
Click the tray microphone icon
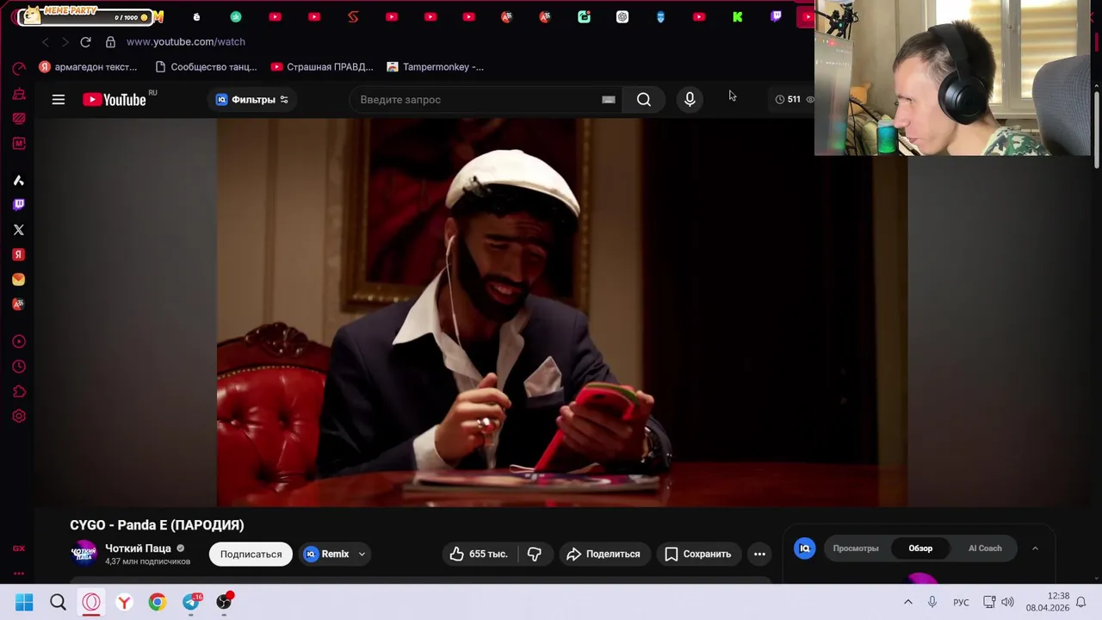point(932,602)
